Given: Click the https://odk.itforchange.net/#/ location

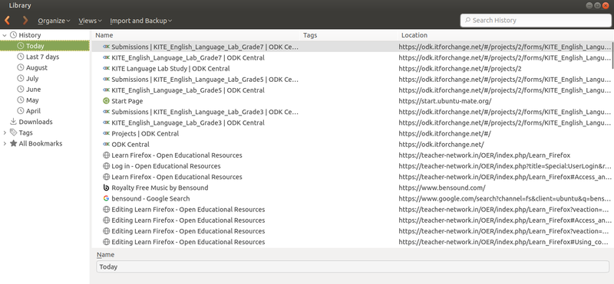Looking at the screenshot, I should [x=445, y=134].
